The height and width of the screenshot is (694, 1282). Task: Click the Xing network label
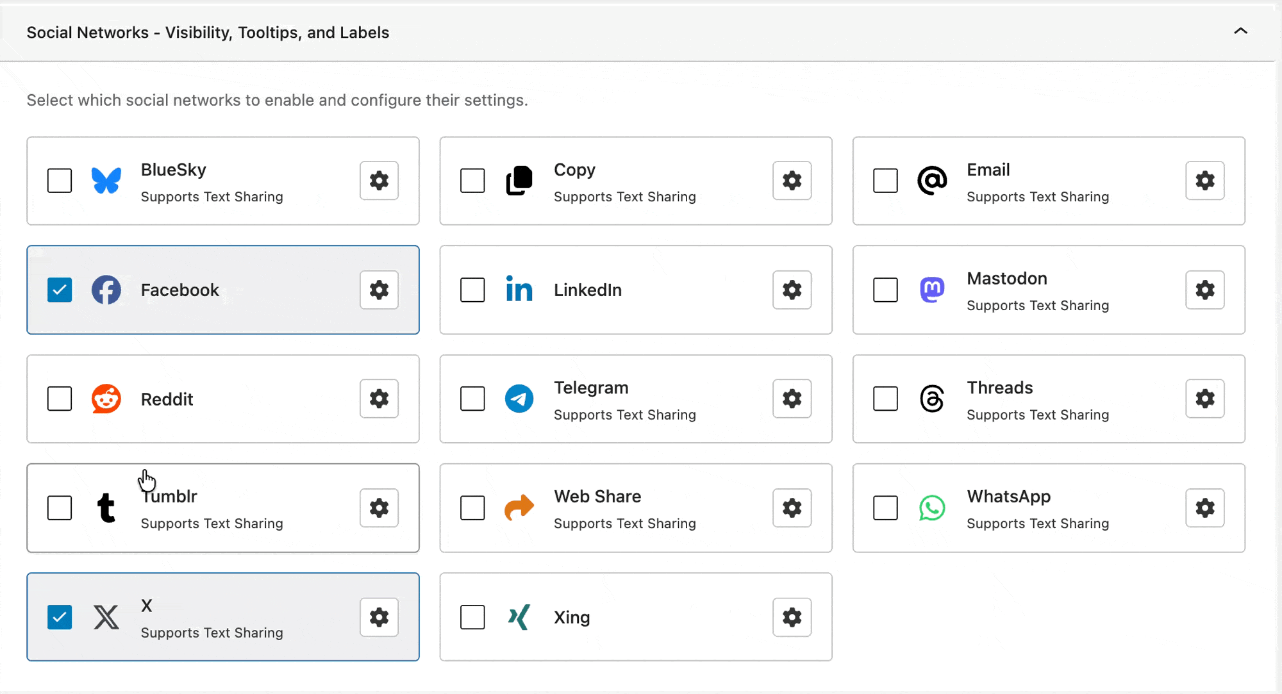pos(572,617)
